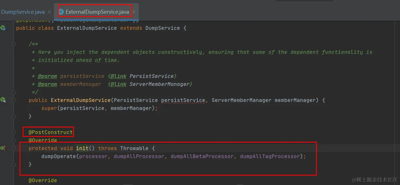Click Spring autowired gutter icon beside constructor
The width and height of the screenshot is (400, 185).
click(3, 100)
